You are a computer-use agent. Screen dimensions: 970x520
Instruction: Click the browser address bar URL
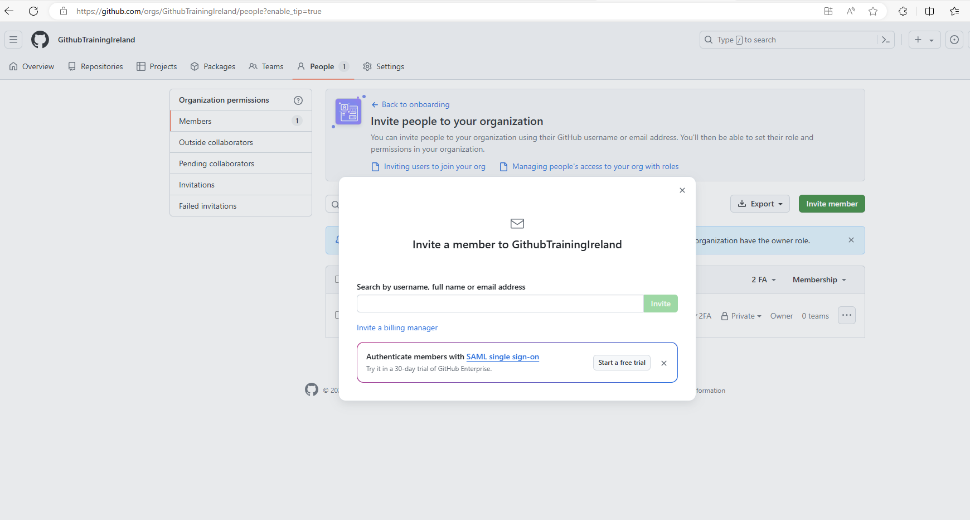tap(199, 11)
